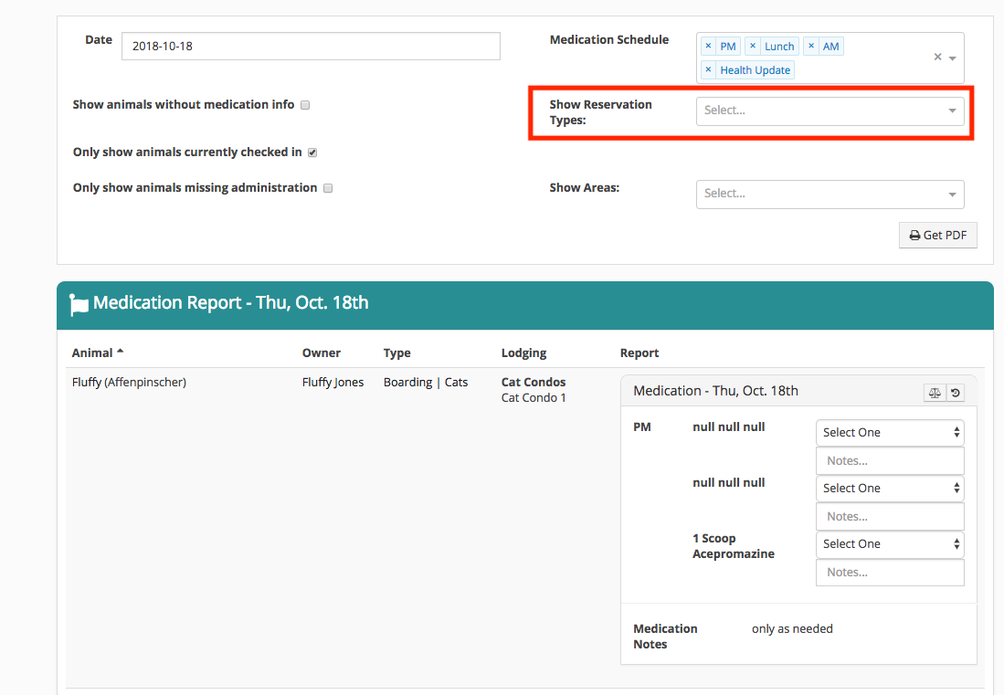The image size is (1004, 695).
Task: Enable show animals without medication info
Action: 305,104
